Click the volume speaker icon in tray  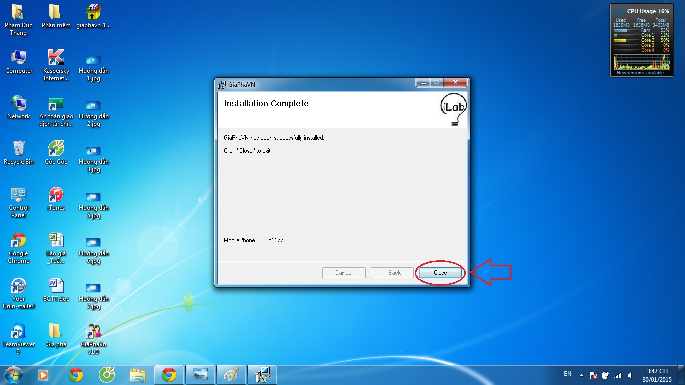click(630, 375)
